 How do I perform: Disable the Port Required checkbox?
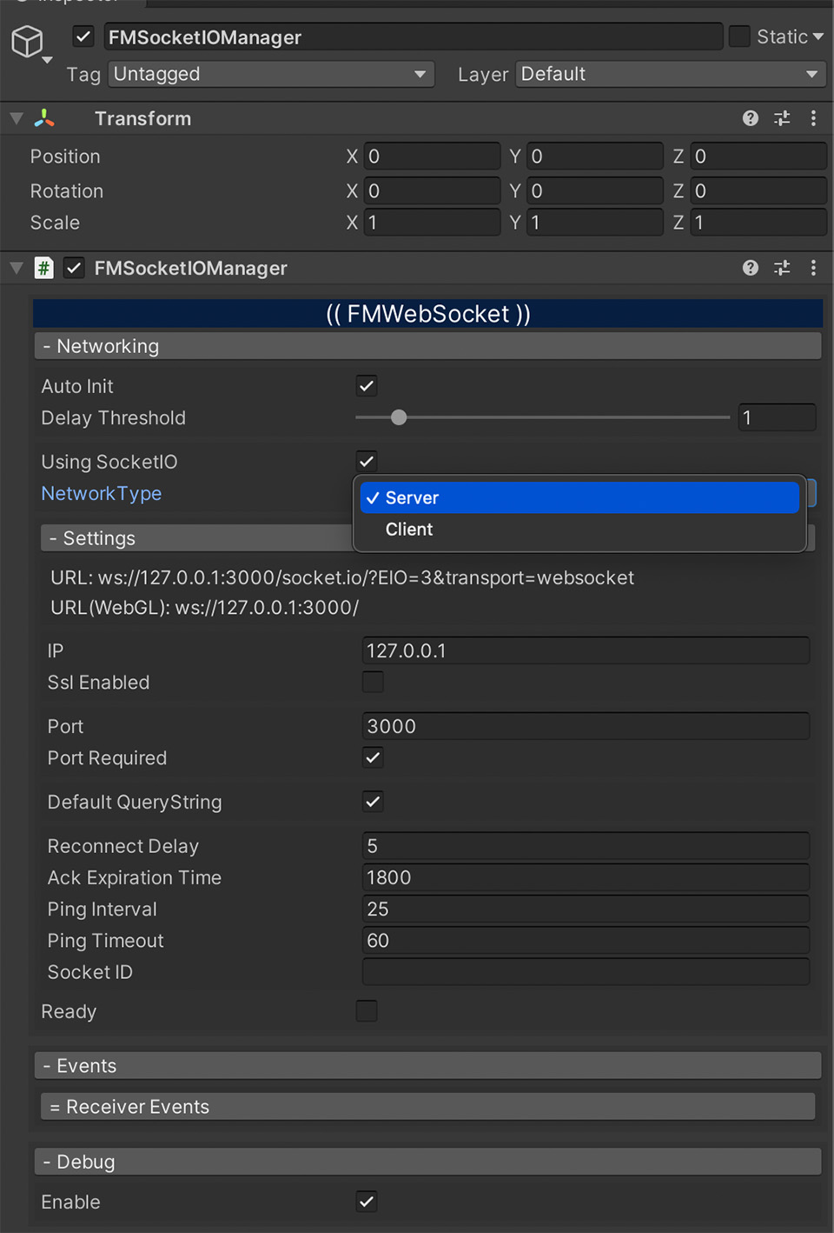coord(373,757)
